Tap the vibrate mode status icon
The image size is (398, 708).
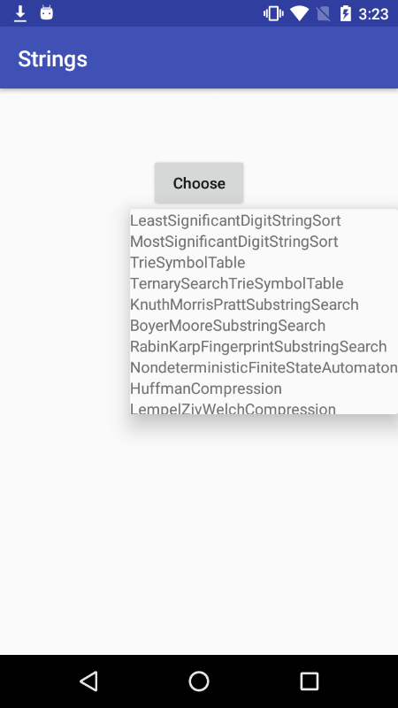coord(273,13)
